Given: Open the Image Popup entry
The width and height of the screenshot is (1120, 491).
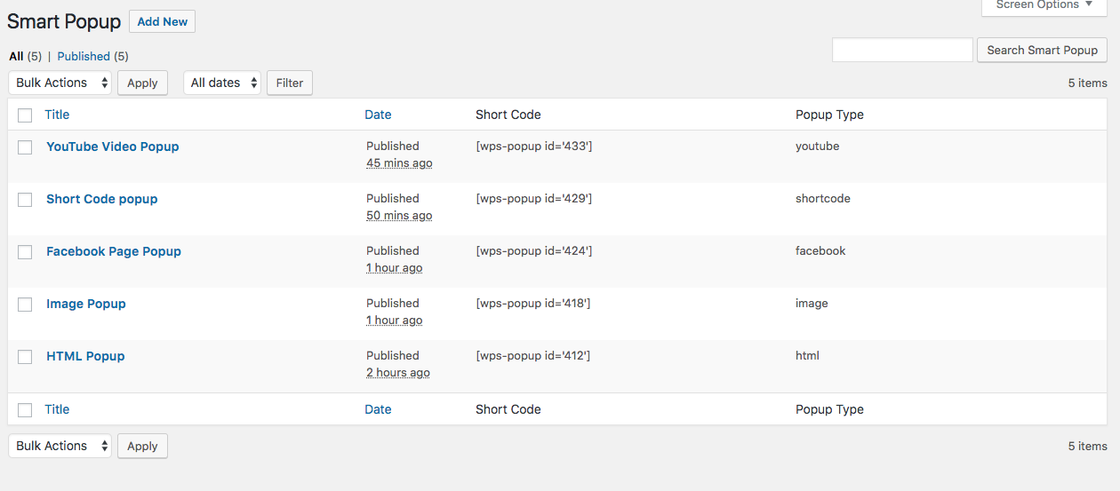Looking at the screenshot, I should coord(86,304).
